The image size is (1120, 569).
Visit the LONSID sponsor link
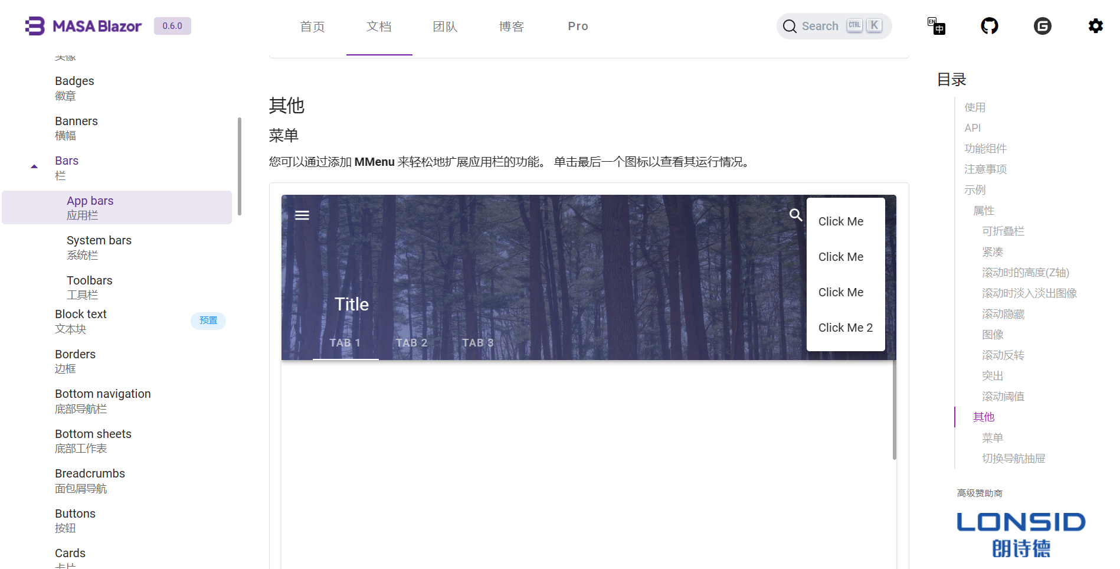(x=1020, y=531)
